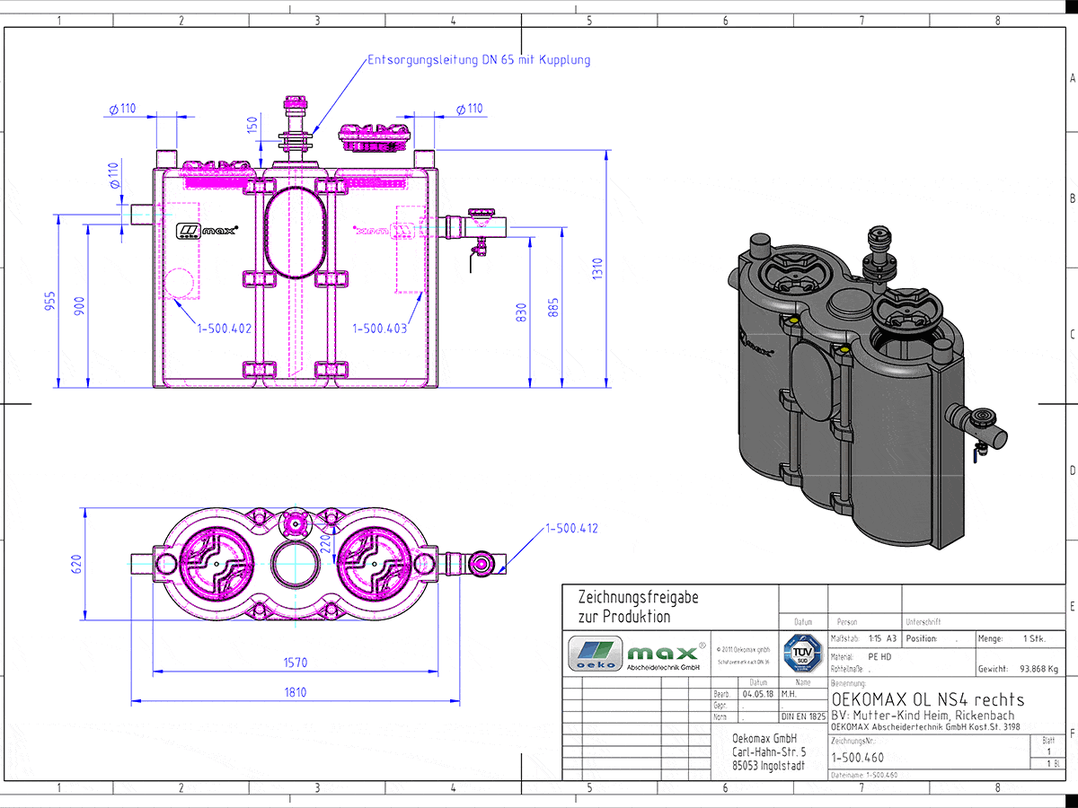Click the 150 dimension value
The image size is (1078, 808).
point(252,125)
